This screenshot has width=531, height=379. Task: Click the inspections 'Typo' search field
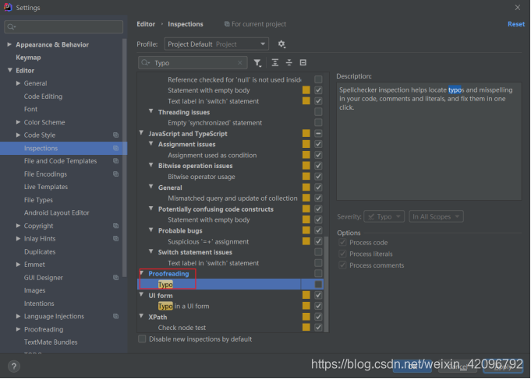click(193, 63)
